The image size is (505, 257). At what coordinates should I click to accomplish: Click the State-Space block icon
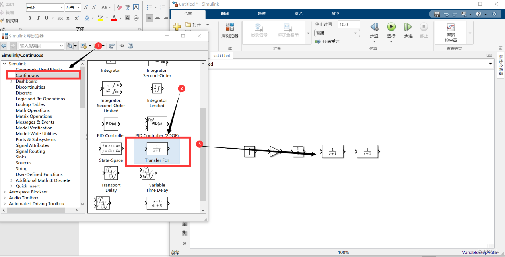coord(111,149)
